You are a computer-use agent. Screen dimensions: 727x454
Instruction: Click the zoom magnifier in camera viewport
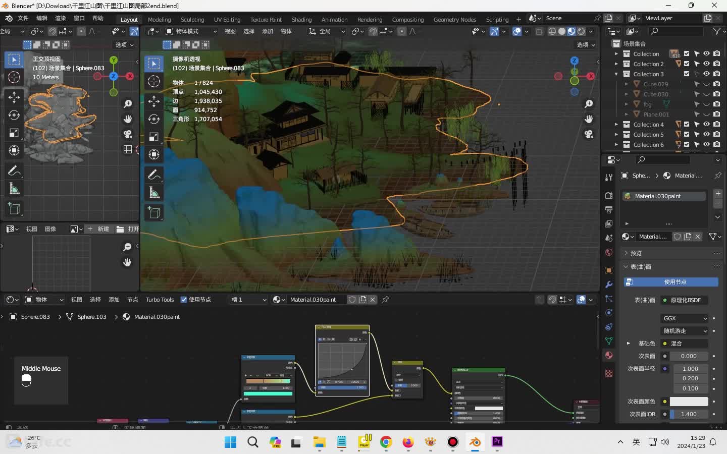[x=589, y=104]
